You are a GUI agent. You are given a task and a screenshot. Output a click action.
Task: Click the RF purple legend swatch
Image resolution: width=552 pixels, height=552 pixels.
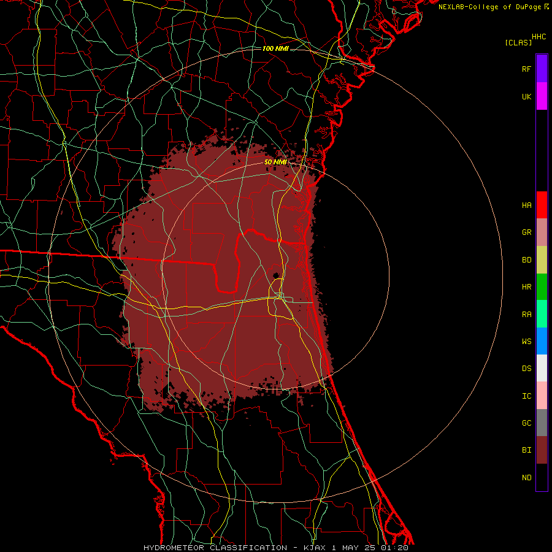point(542,69)
